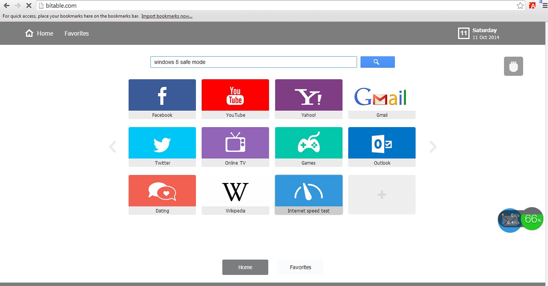Show next tiles page with right chevron
Viewport: 548px width, 286px height.
point(433,147)
